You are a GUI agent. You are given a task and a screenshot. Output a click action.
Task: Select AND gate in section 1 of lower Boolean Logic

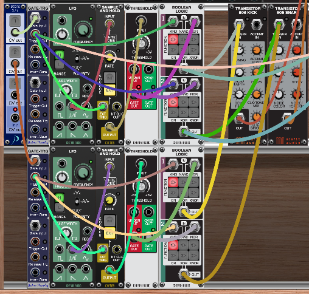click(x=173, y=182)
